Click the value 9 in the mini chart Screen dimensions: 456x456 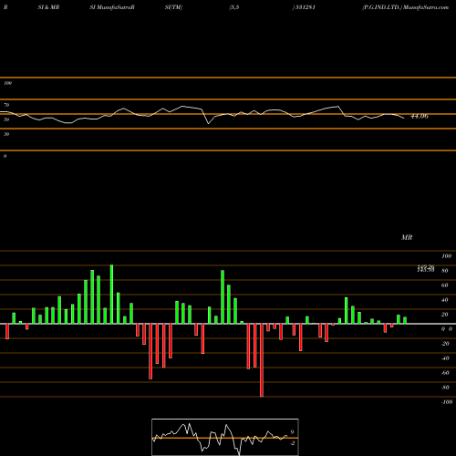coord(292,432)
